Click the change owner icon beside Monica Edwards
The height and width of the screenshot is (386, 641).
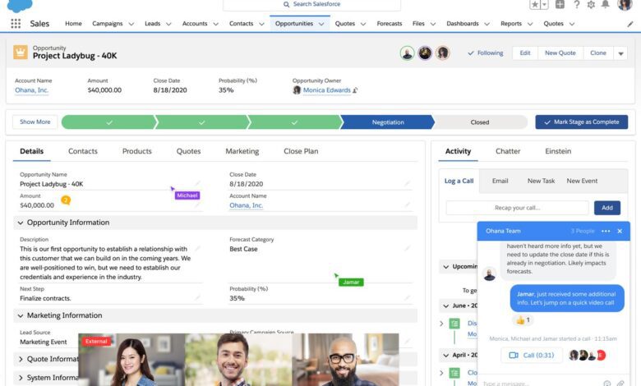(355, 90)
